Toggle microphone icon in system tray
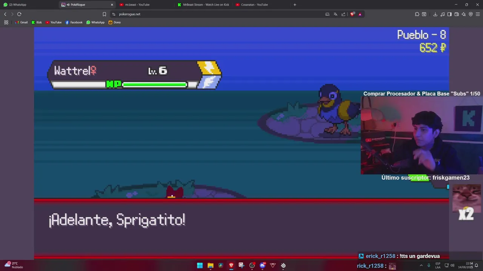The width and height of the screenshot is (483, 271). coord(429,265)
